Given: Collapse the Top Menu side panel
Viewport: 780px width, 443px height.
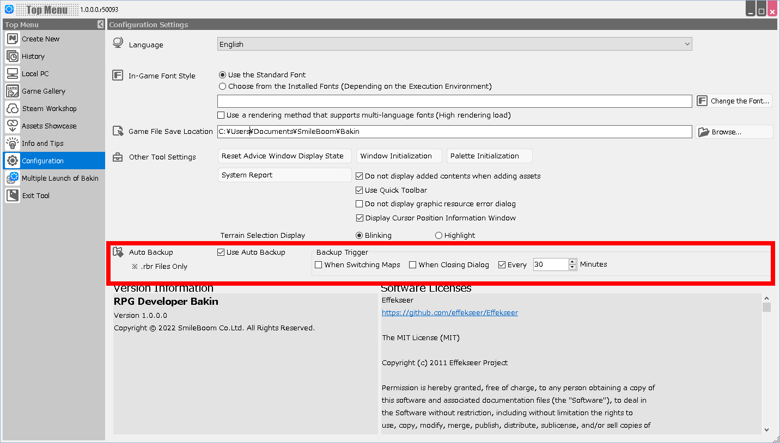Looking at the screenshot, I should pyautogui.click(x=101, y=24).
